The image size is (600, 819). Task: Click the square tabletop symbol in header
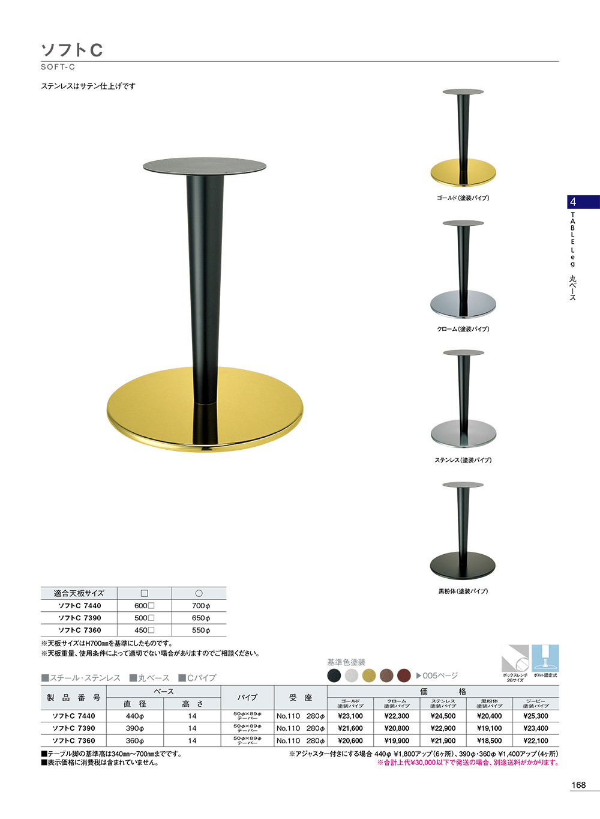(144, 593)
